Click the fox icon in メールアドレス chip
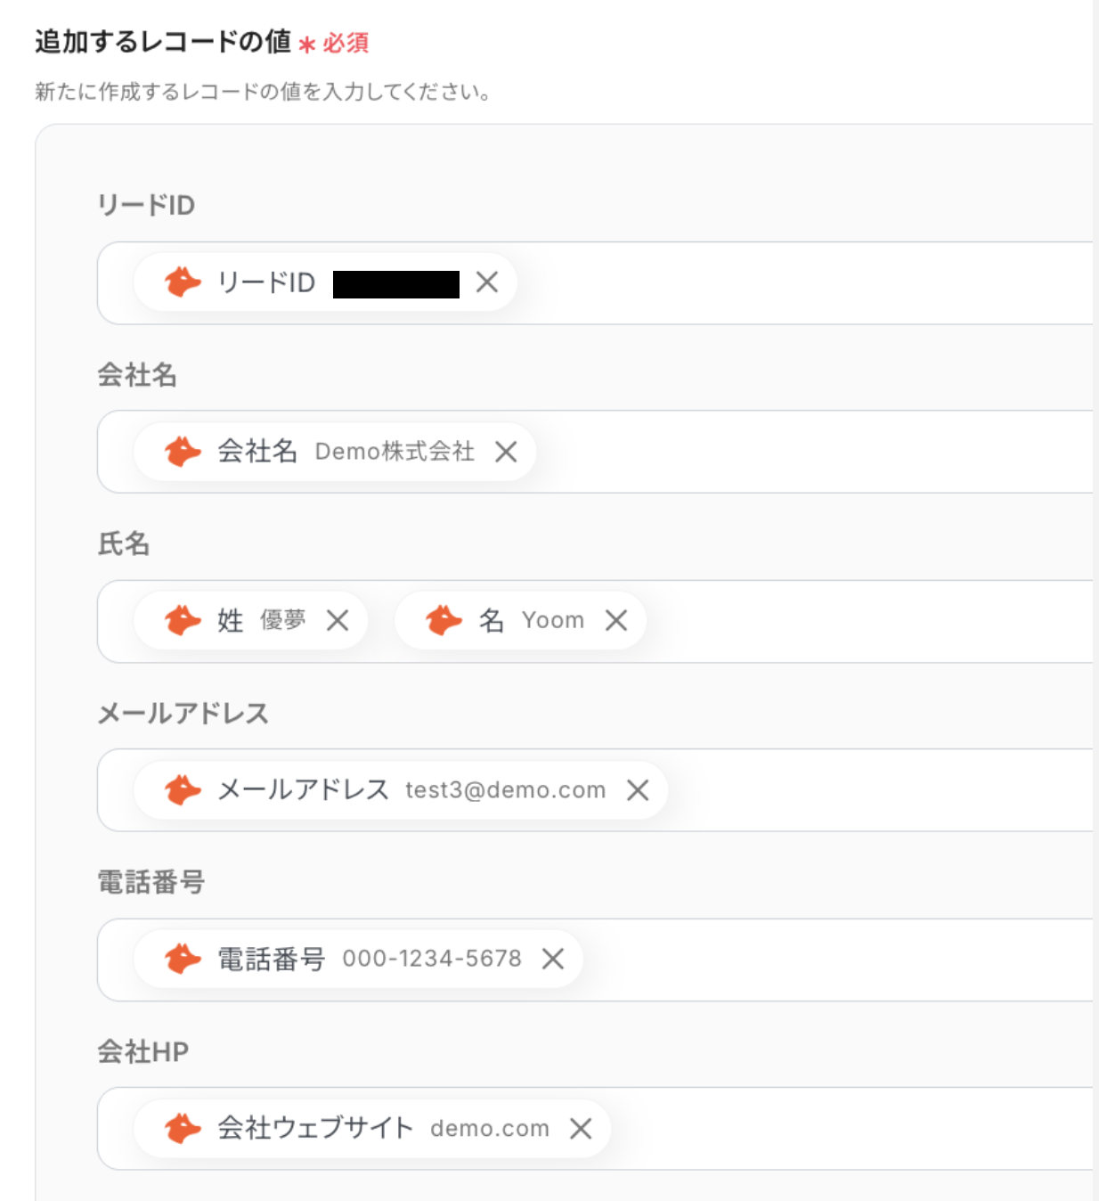Viewport: 1099px width, 1201px height. 183,790
